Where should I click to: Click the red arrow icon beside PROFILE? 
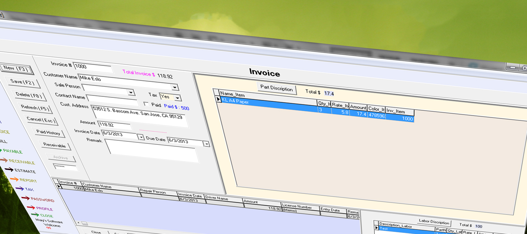(x=31, y=207)
